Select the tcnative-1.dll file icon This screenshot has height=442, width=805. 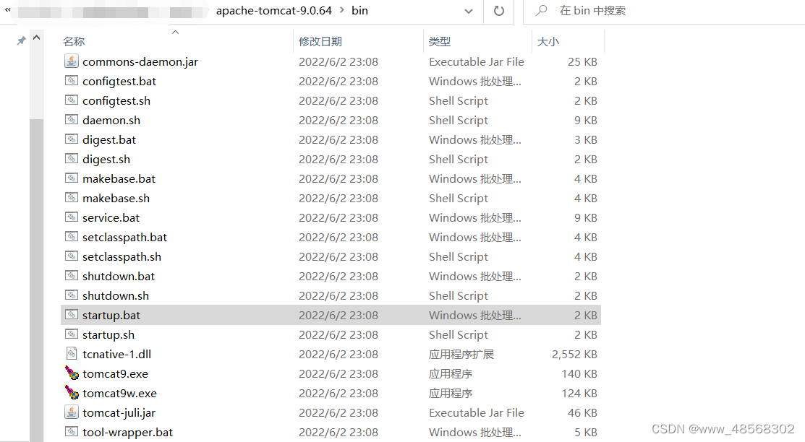[x=72, y=354]
